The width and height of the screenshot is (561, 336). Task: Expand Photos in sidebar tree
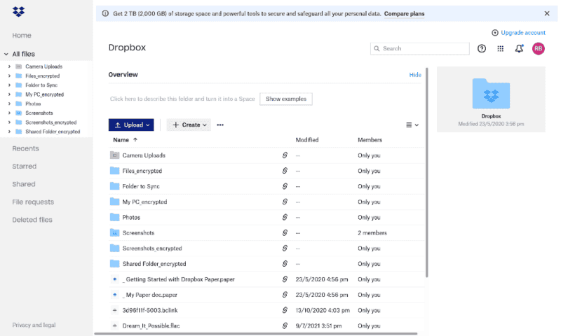9,104
